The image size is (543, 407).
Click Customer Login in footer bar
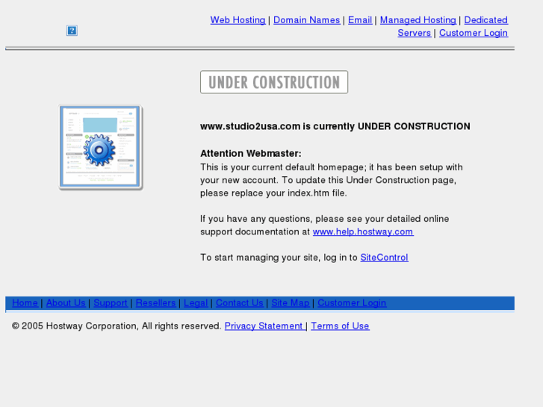352,302
